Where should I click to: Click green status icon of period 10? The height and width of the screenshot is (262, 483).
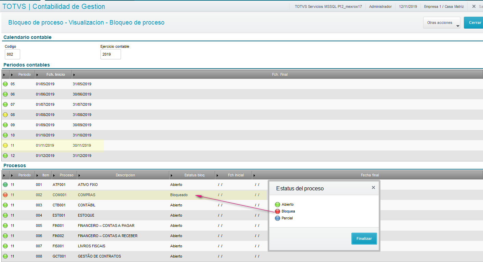(5, 135)
